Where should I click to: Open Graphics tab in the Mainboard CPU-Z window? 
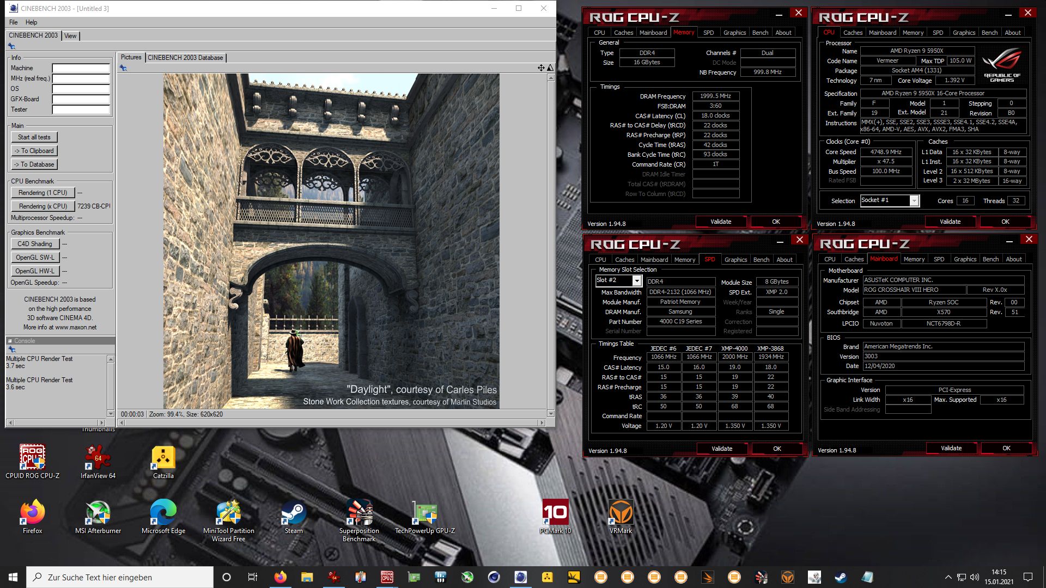965,259
